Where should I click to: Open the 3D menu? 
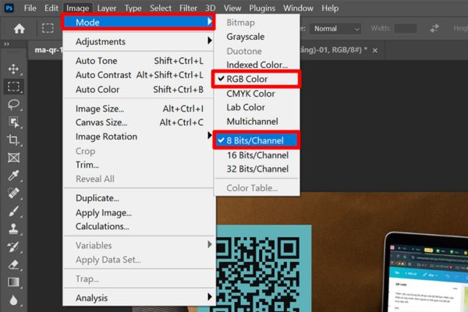[x=211, y=8]
